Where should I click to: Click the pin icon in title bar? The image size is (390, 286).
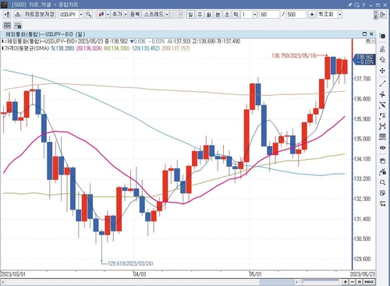(x=350, y=5)
